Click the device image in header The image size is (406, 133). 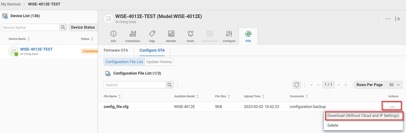pos(108,19)
